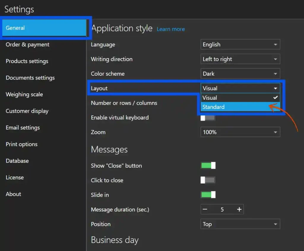Open the About section
This screenshot has height=251, width=304.
click(x=13, y=194)
